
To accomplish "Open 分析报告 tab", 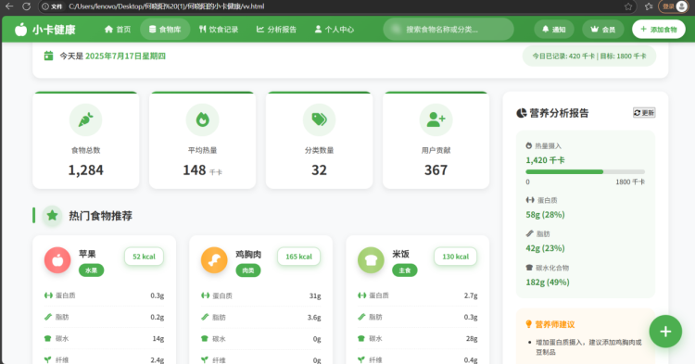I will pyautogui.click(x=276, y=30).
